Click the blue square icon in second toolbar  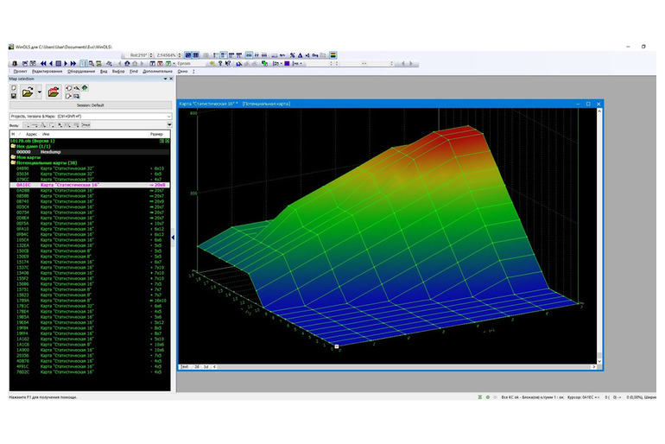pyautogui.click(x=287, y=63)
